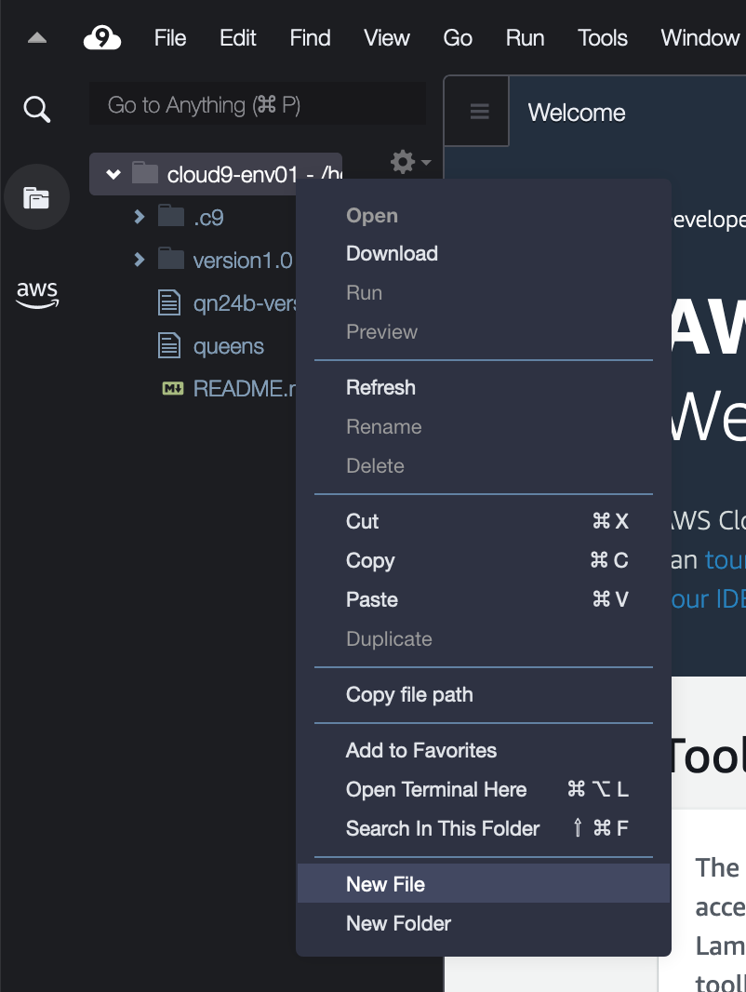Image resolution: width=746 pixels, height=992 pixels.
Task: Click the queens file document icon
Action: (168, 345)
